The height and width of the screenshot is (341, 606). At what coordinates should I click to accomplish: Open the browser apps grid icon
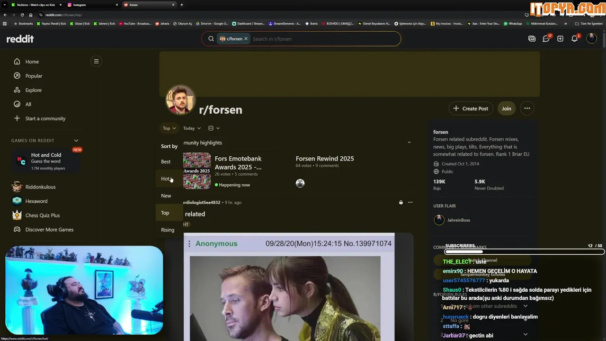point(5,23)
